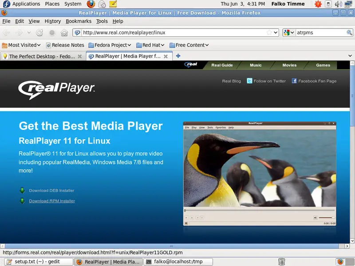Open the Real Guide navigation tab
The image size is (355, 266).
pos(222,65)
